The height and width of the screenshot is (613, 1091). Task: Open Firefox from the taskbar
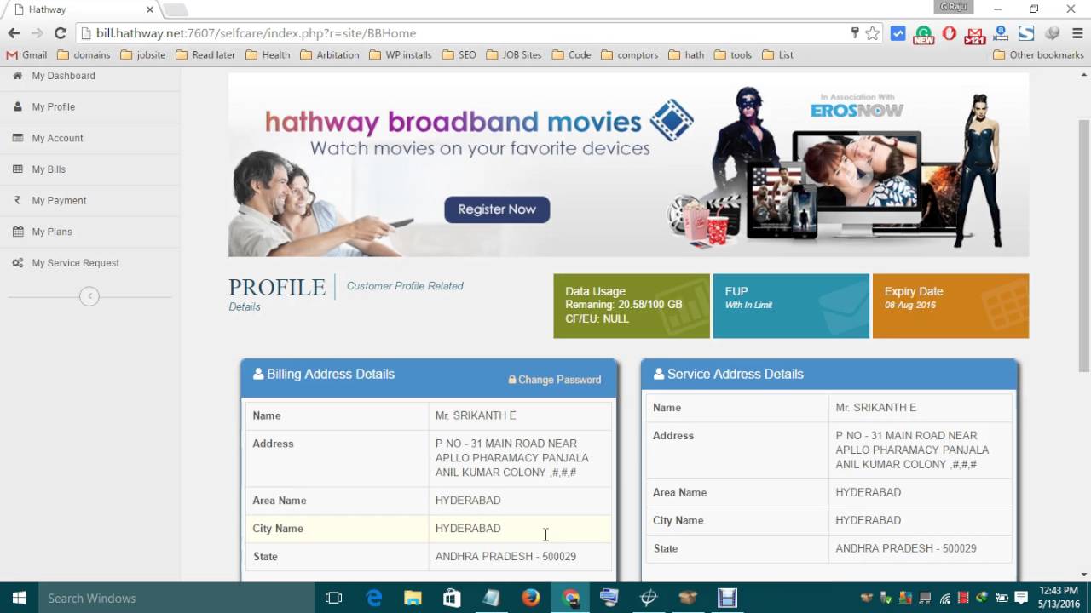530,598
